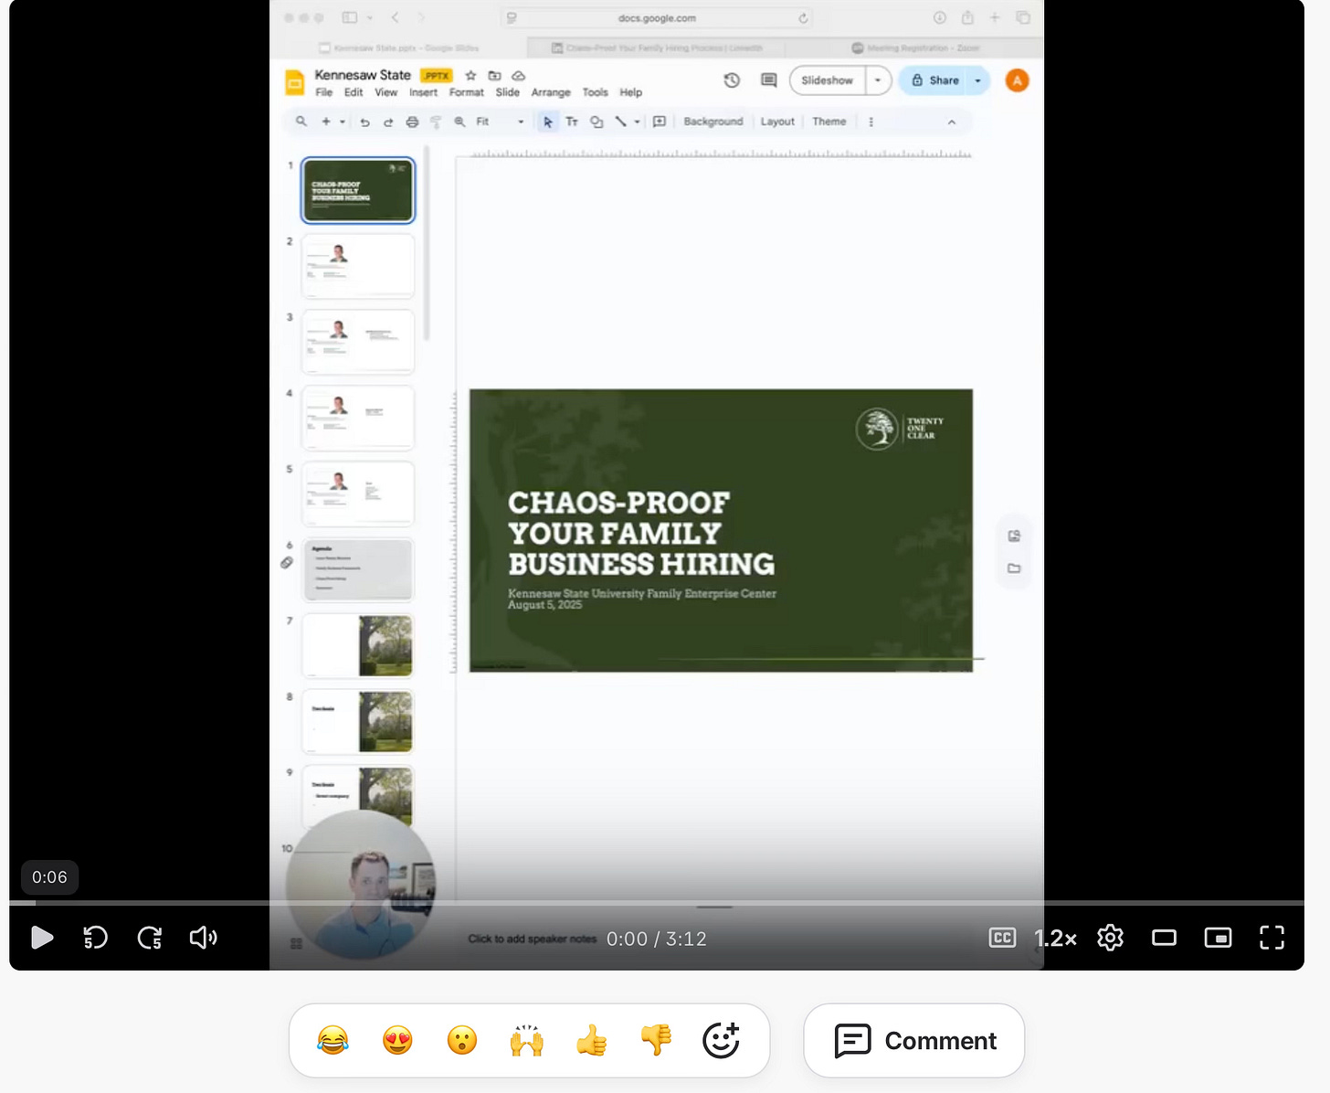
Task: Click the docs.google.com address bar
Action: (x=657, y=18)
